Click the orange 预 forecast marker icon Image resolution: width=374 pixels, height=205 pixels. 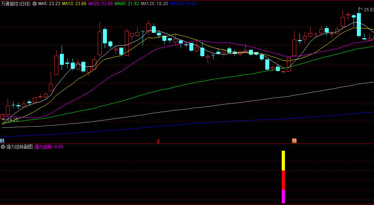[294, 141]
